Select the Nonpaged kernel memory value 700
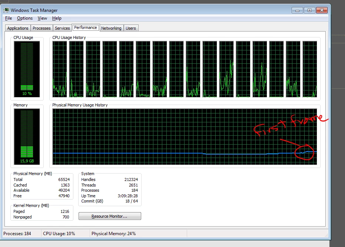345x247 pixels. [66, 217]
